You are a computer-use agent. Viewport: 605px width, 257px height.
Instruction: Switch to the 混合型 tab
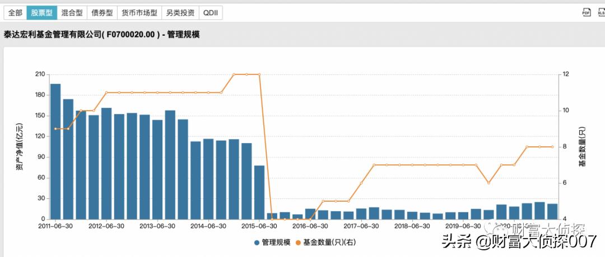72,13
